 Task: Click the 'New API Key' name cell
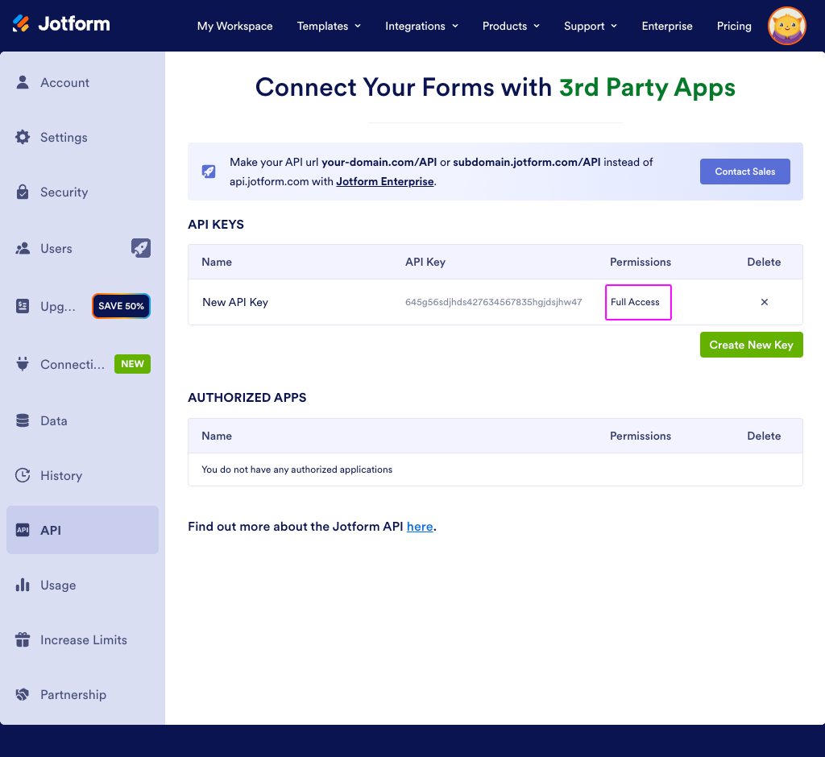(235, 302)
